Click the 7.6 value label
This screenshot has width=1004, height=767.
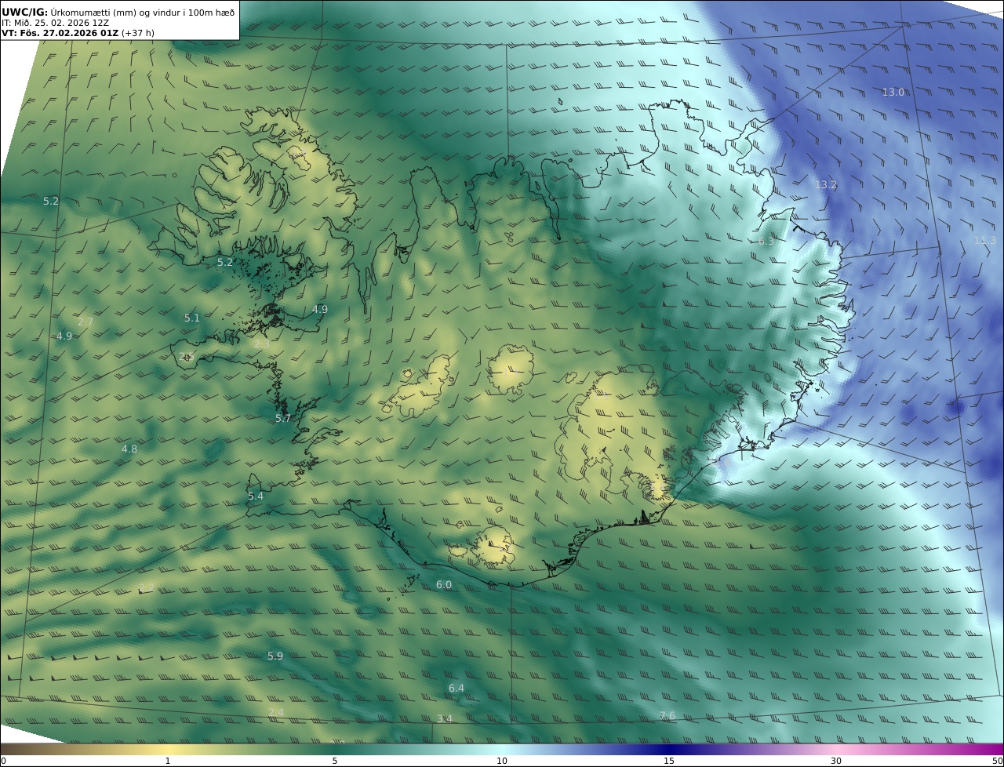(668, 714)
